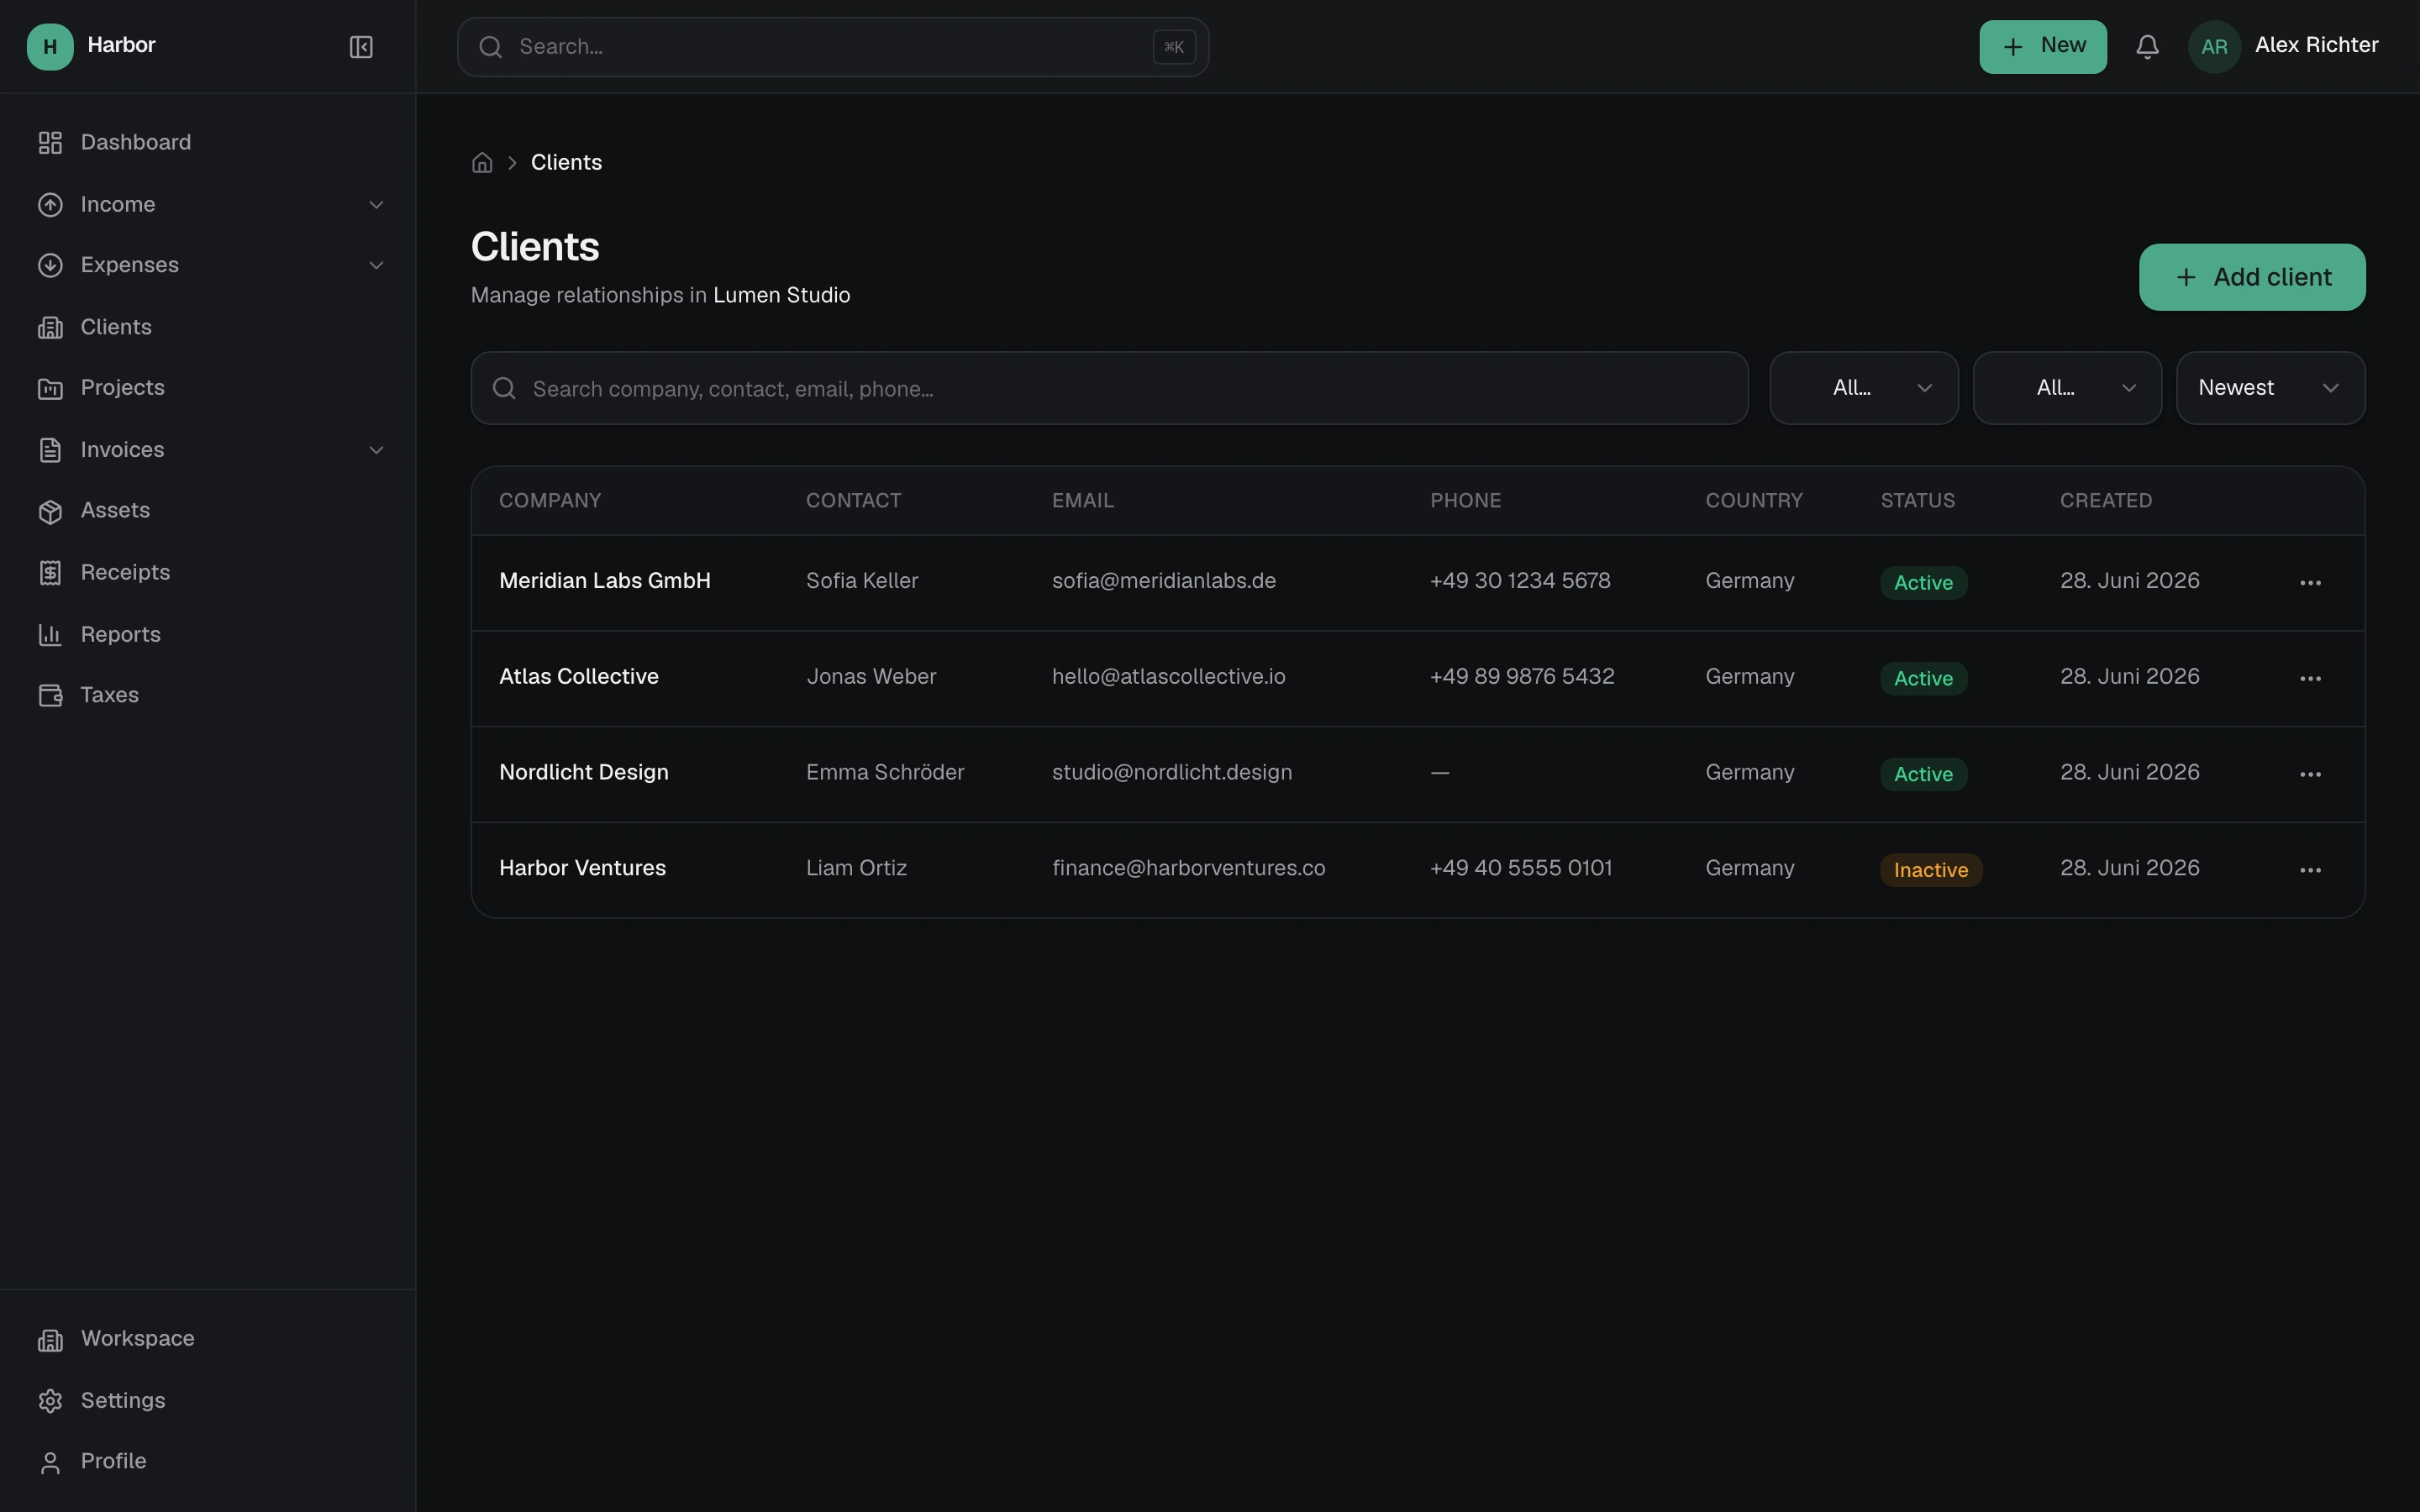Click Nordlicht Design company name
The height and width of the screenshot is (1512, 2420).
click(x=584, y=773)
